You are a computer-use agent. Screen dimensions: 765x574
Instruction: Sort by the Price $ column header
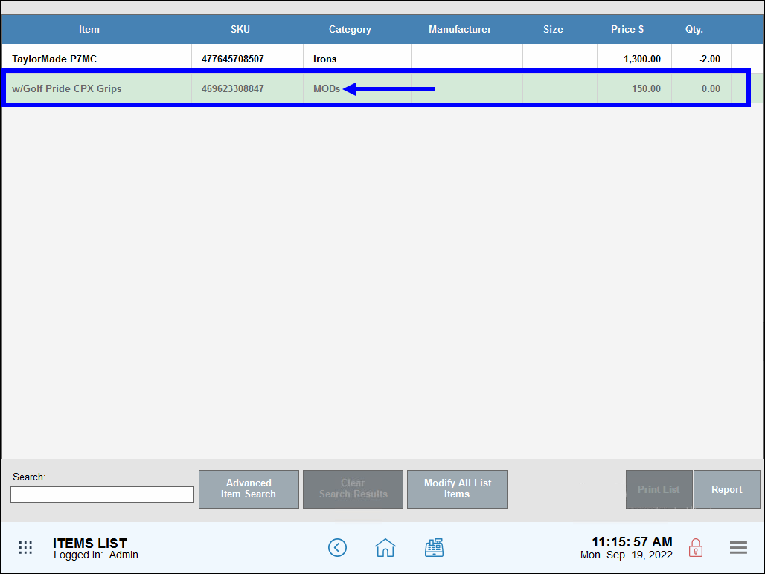point(627,29)
